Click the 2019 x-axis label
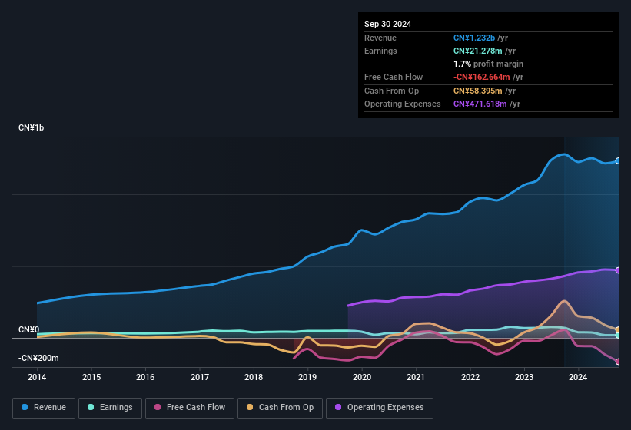631x430 pixels. pos(307,377)
